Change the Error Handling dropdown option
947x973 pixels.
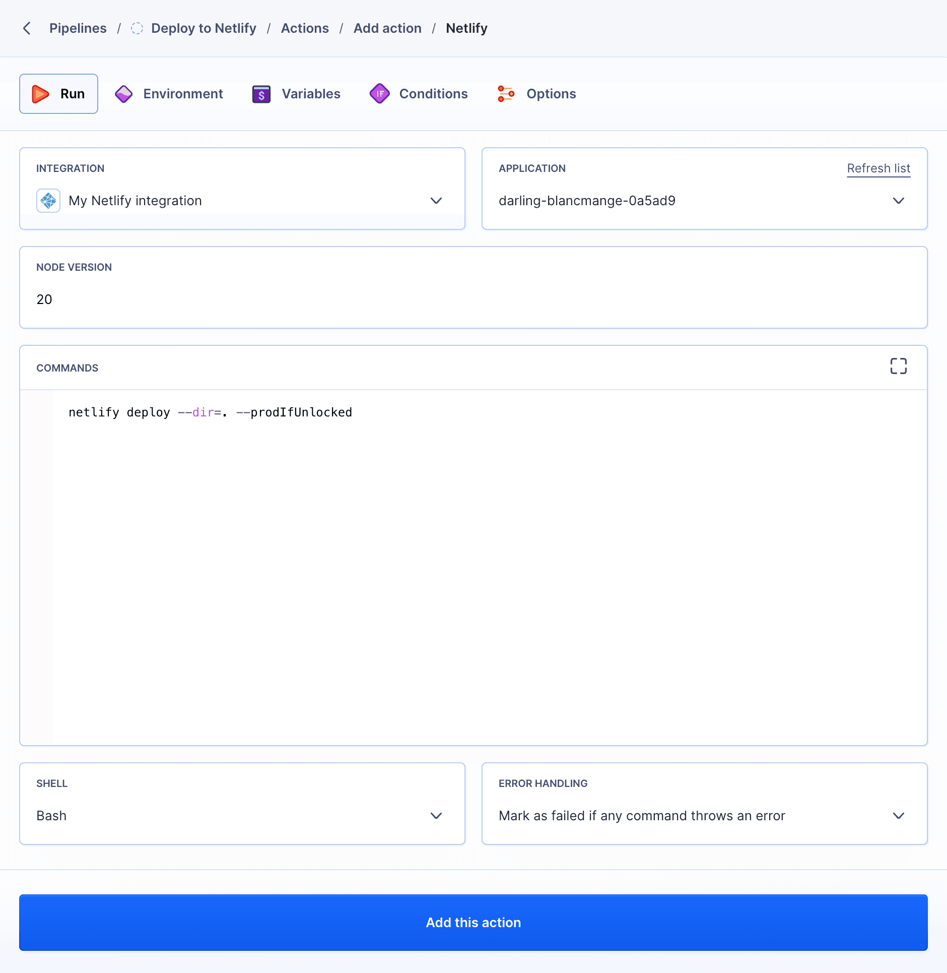899,816
